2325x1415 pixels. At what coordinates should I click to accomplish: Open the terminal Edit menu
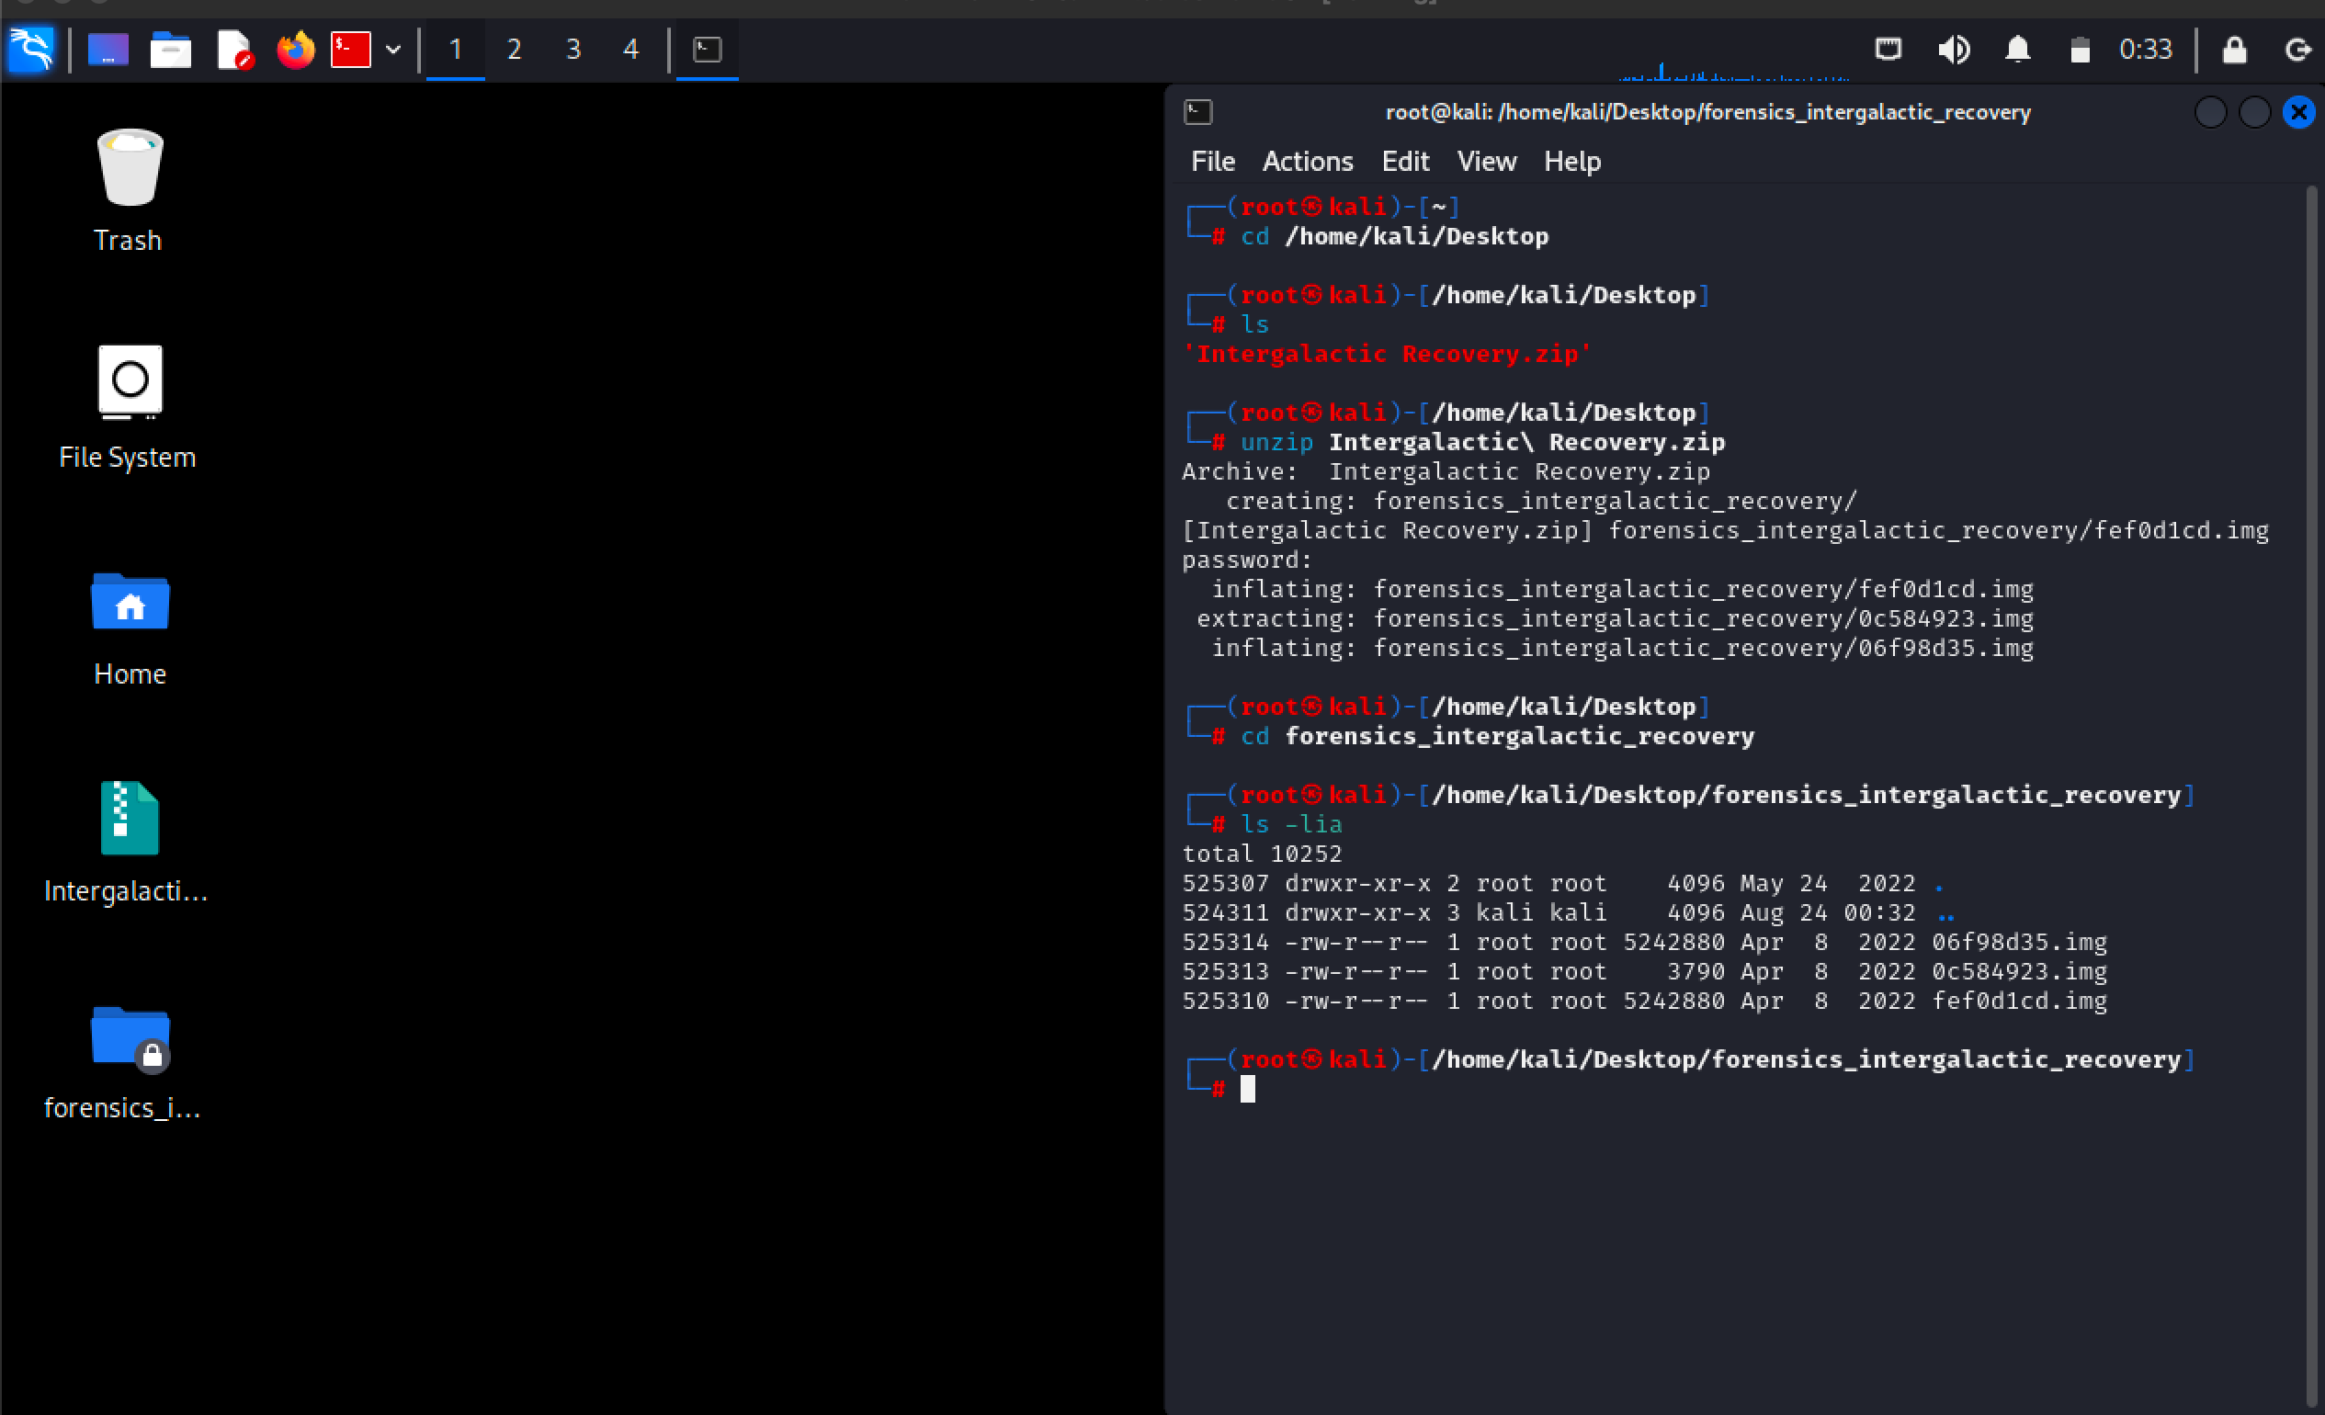tap(1405, 162)
